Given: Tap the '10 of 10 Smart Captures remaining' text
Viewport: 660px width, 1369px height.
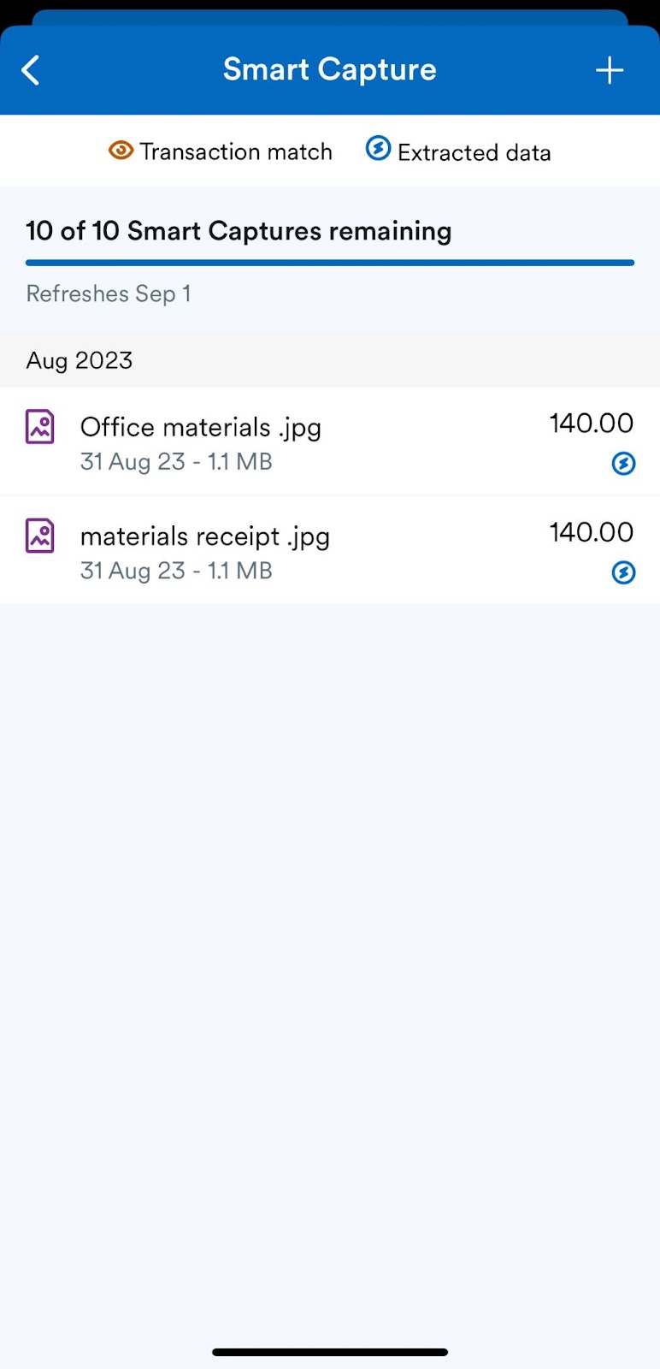Looking at the screenshot, I should coord(239,231).
